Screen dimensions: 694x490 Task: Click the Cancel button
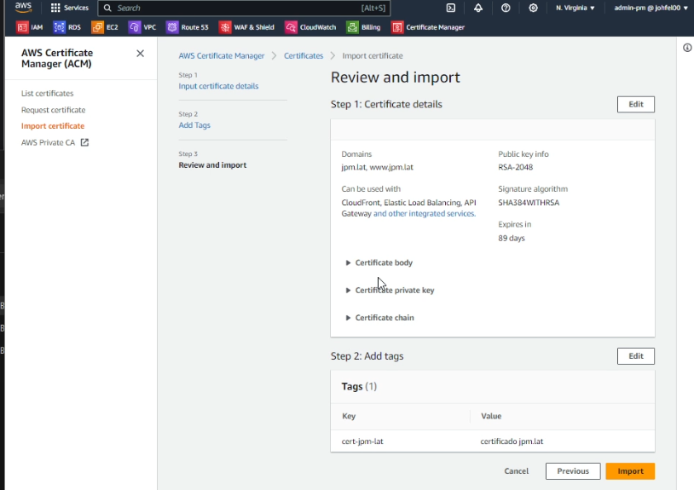(516, 471)
